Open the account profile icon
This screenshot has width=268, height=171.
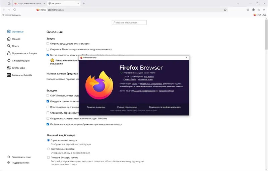pyautogui.click(x=253, y=10)
